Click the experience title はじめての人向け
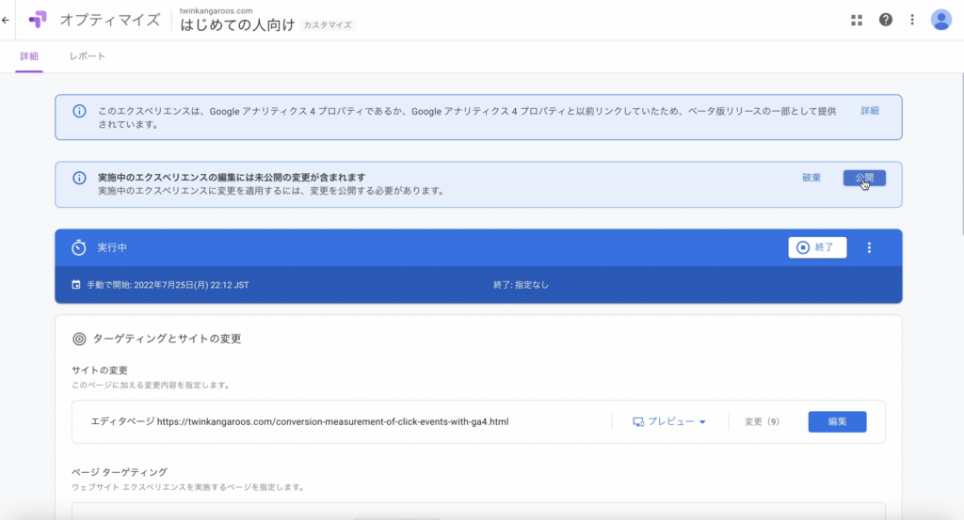964x520 pixels. [x=237, y=25]
